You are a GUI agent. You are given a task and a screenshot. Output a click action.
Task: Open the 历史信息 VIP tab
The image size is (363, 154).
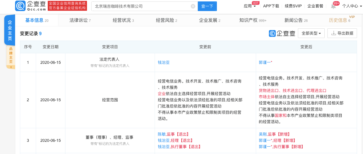340,20
